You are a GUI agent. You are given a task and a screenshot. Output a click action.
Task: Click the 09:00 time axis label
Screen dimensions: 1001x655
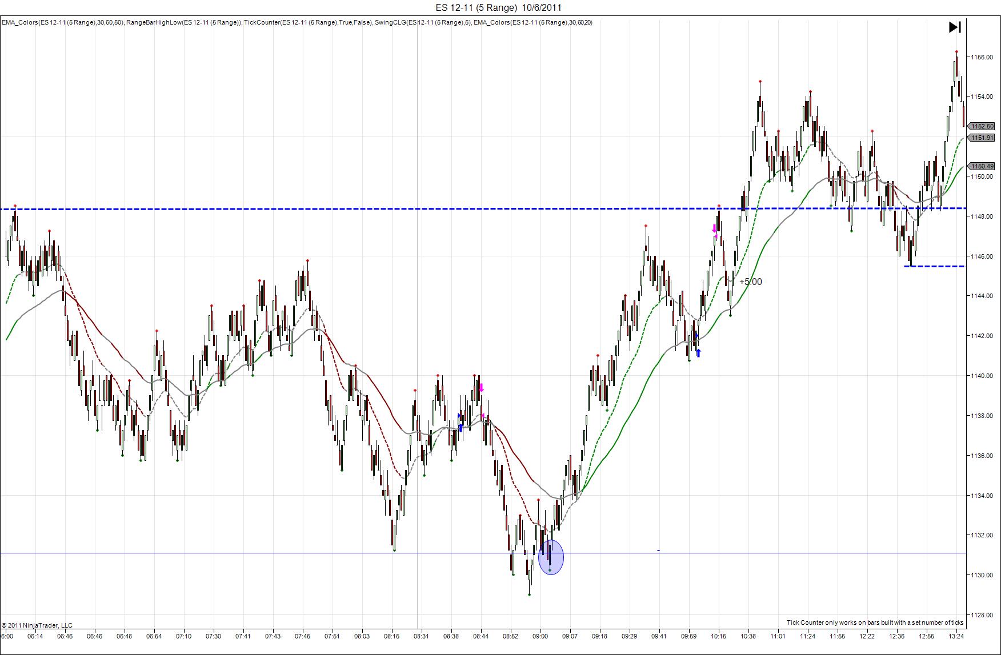[x=540, y=636]
